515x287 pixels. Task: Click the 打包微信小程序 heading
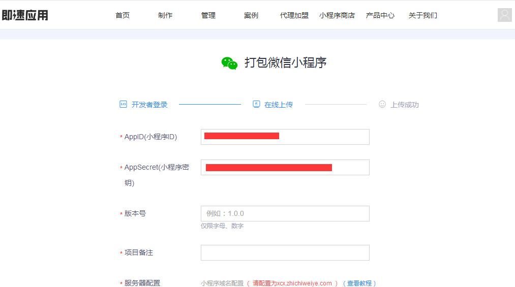tap(285, 62)
